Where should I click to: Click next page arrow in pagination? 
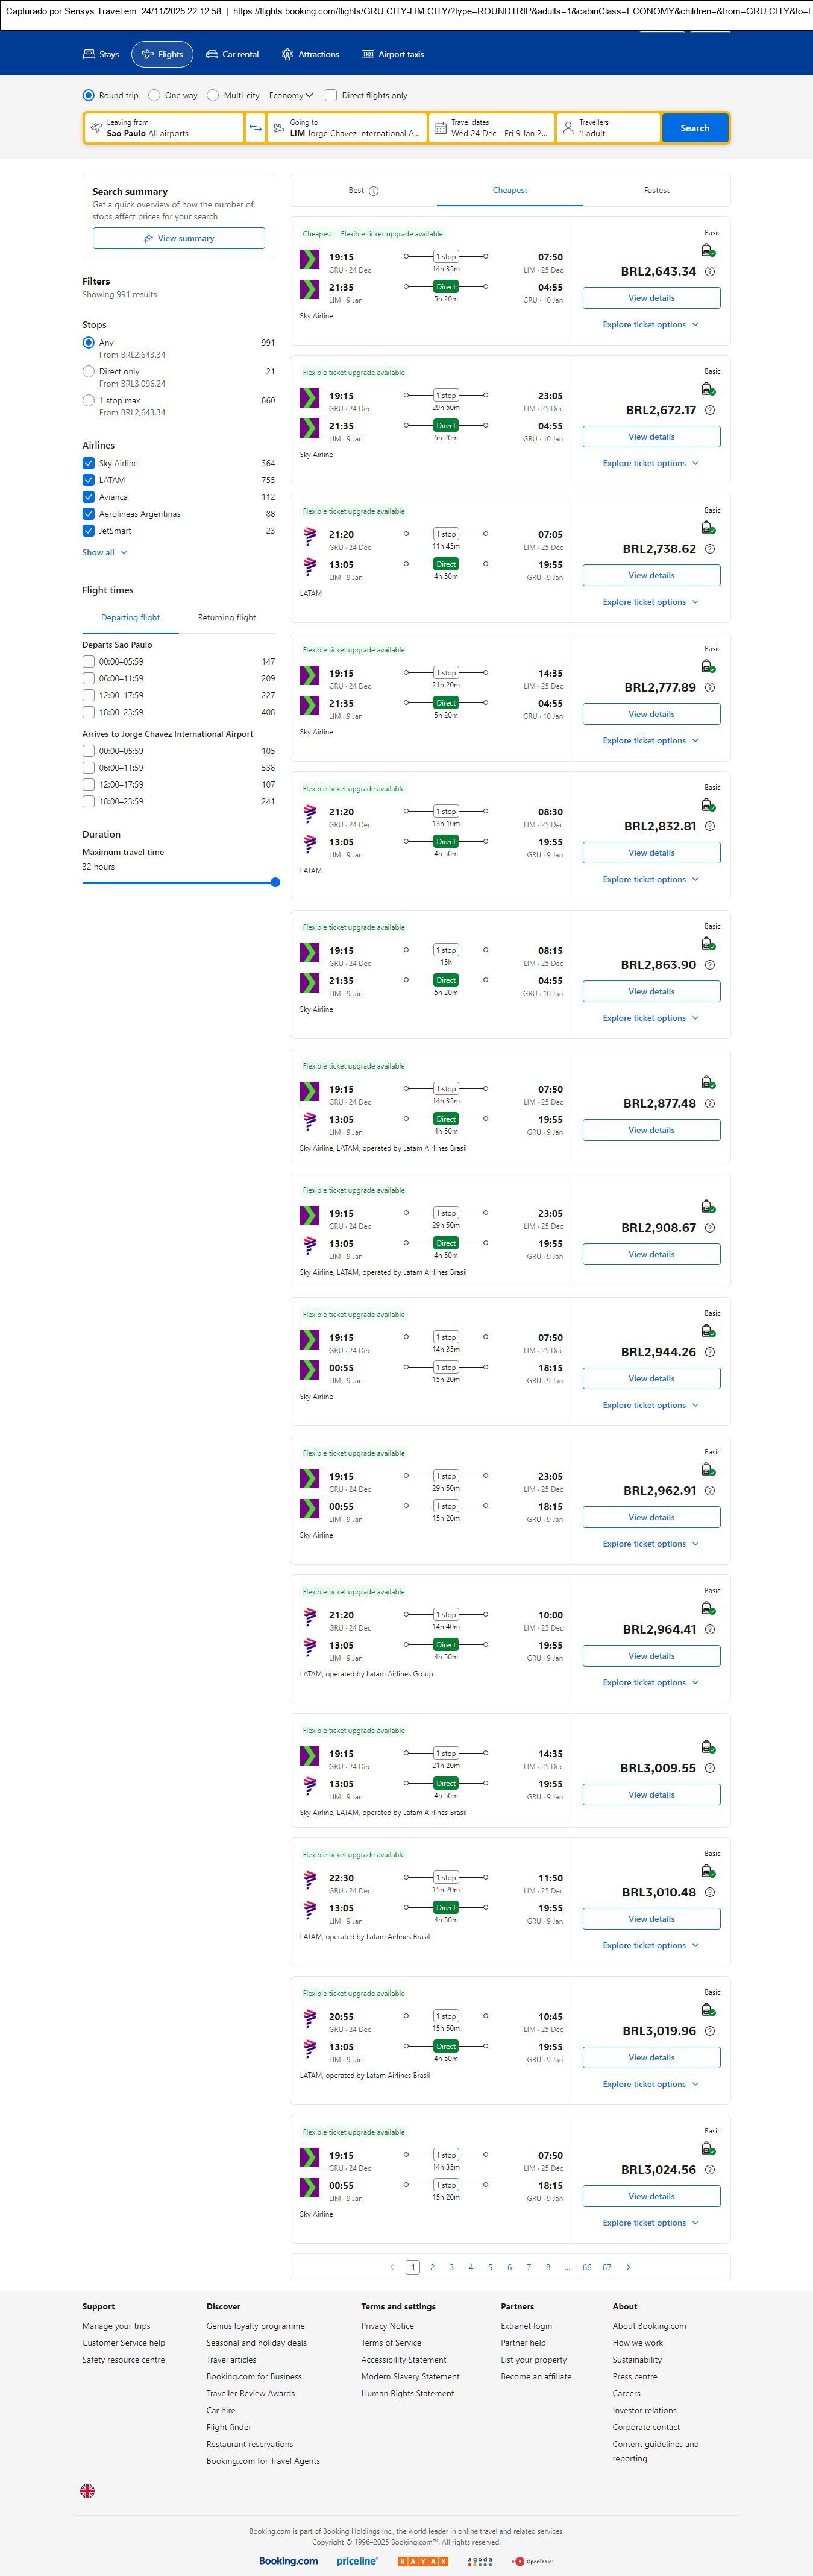[628, 2267]
